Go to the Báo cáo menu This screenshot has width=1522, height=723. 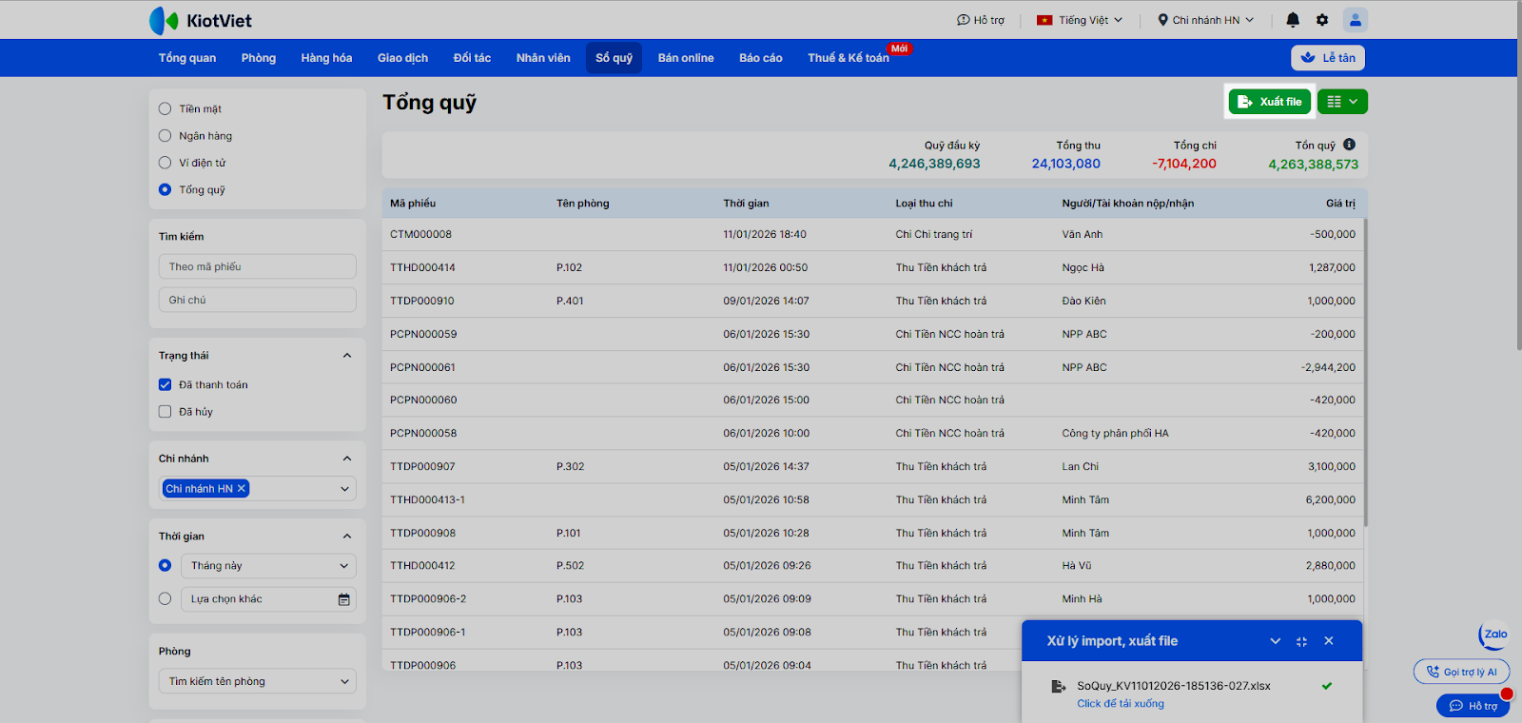[x=760, y=58]
